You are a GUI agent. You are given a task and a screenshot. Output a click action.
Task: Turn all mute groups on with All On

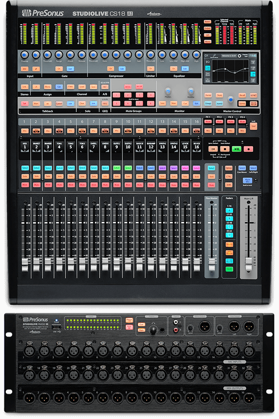[128, 87]
